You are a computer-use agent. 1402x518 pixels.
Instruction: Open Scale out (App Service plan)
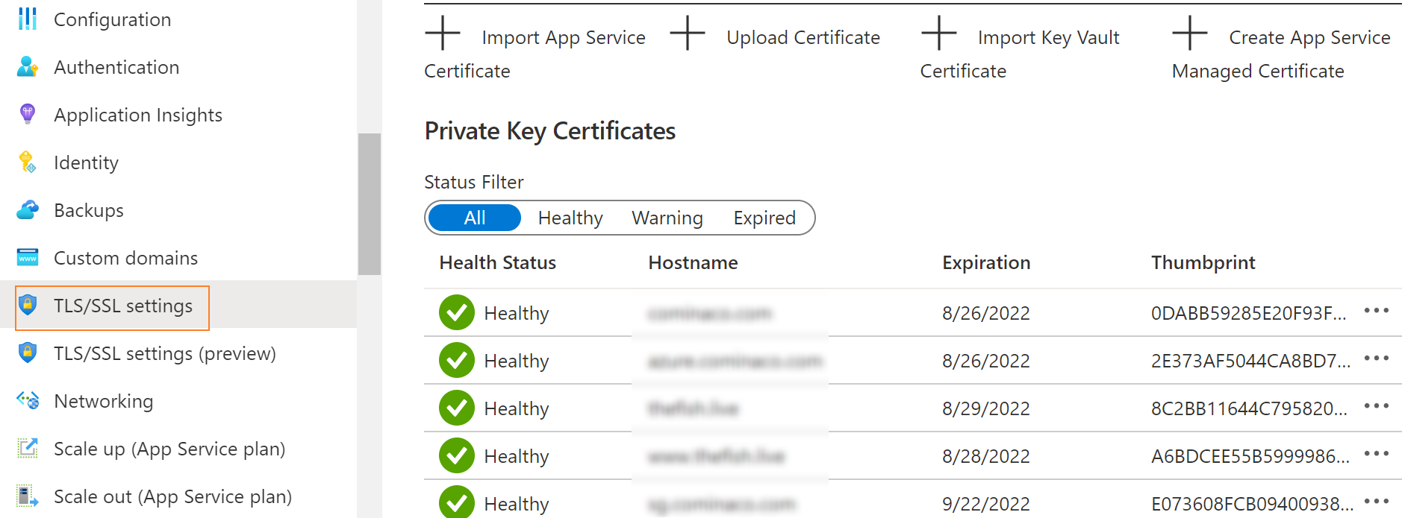172,496
